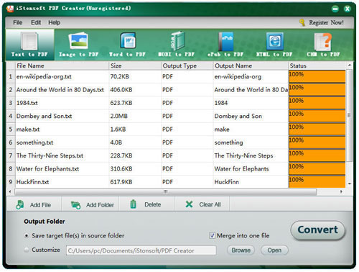Select the Text to PDF converter icon
Image resolution: width=359 pixels, height=272 pixels.
[29, 41]
